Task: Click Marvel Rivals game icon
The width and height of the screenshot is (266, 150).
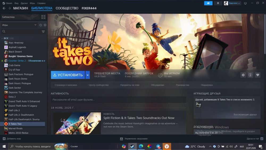Action: [x=6, y=128]
